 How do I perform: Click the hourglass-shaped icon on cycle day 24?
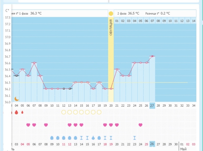click(x=134, y=138)
